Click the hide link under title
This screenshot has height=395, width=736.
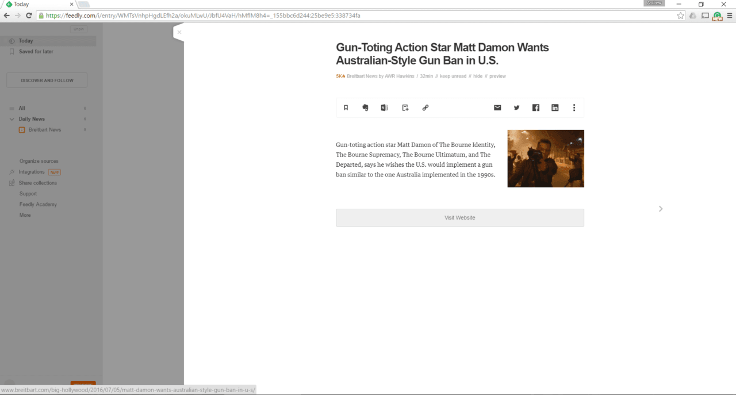[x=478, y=76]
